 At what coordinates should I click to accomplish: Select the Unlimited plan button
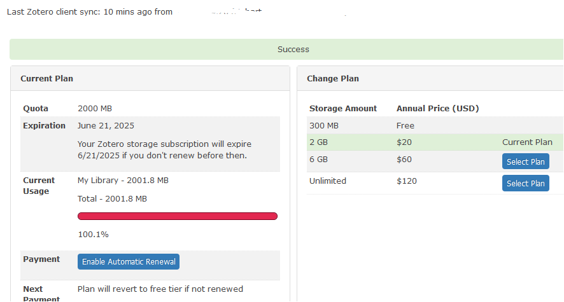tap(526, 183)
